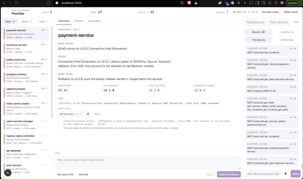Click the incident list scrollbar

52,73
